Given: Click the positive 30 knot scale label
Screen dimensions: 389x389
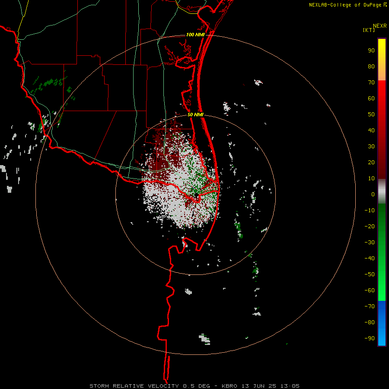Looking at the screenshot, I should click(x=371, y=147).
